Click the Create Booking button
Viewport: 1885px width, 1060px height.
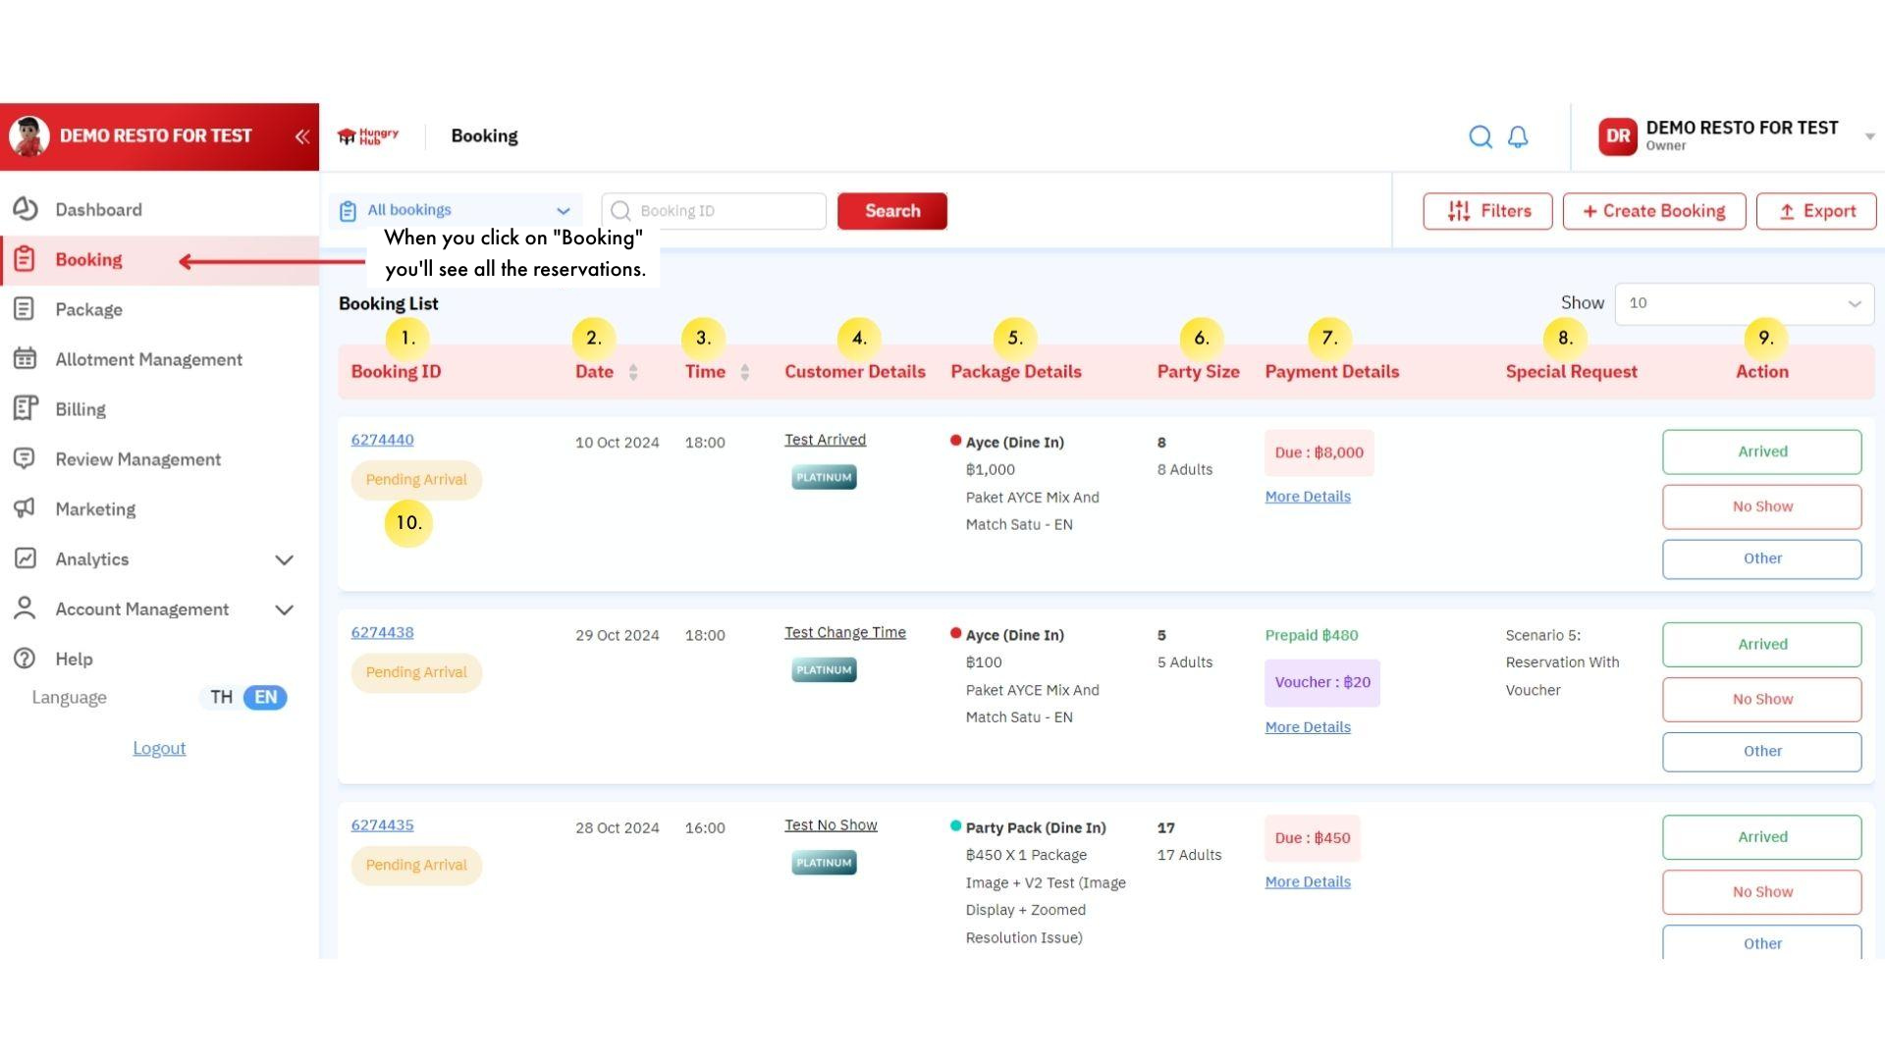(1653, 211)
